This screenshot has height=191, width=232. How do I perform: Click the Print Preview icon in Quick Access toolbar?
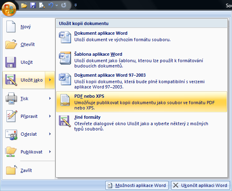42,5
